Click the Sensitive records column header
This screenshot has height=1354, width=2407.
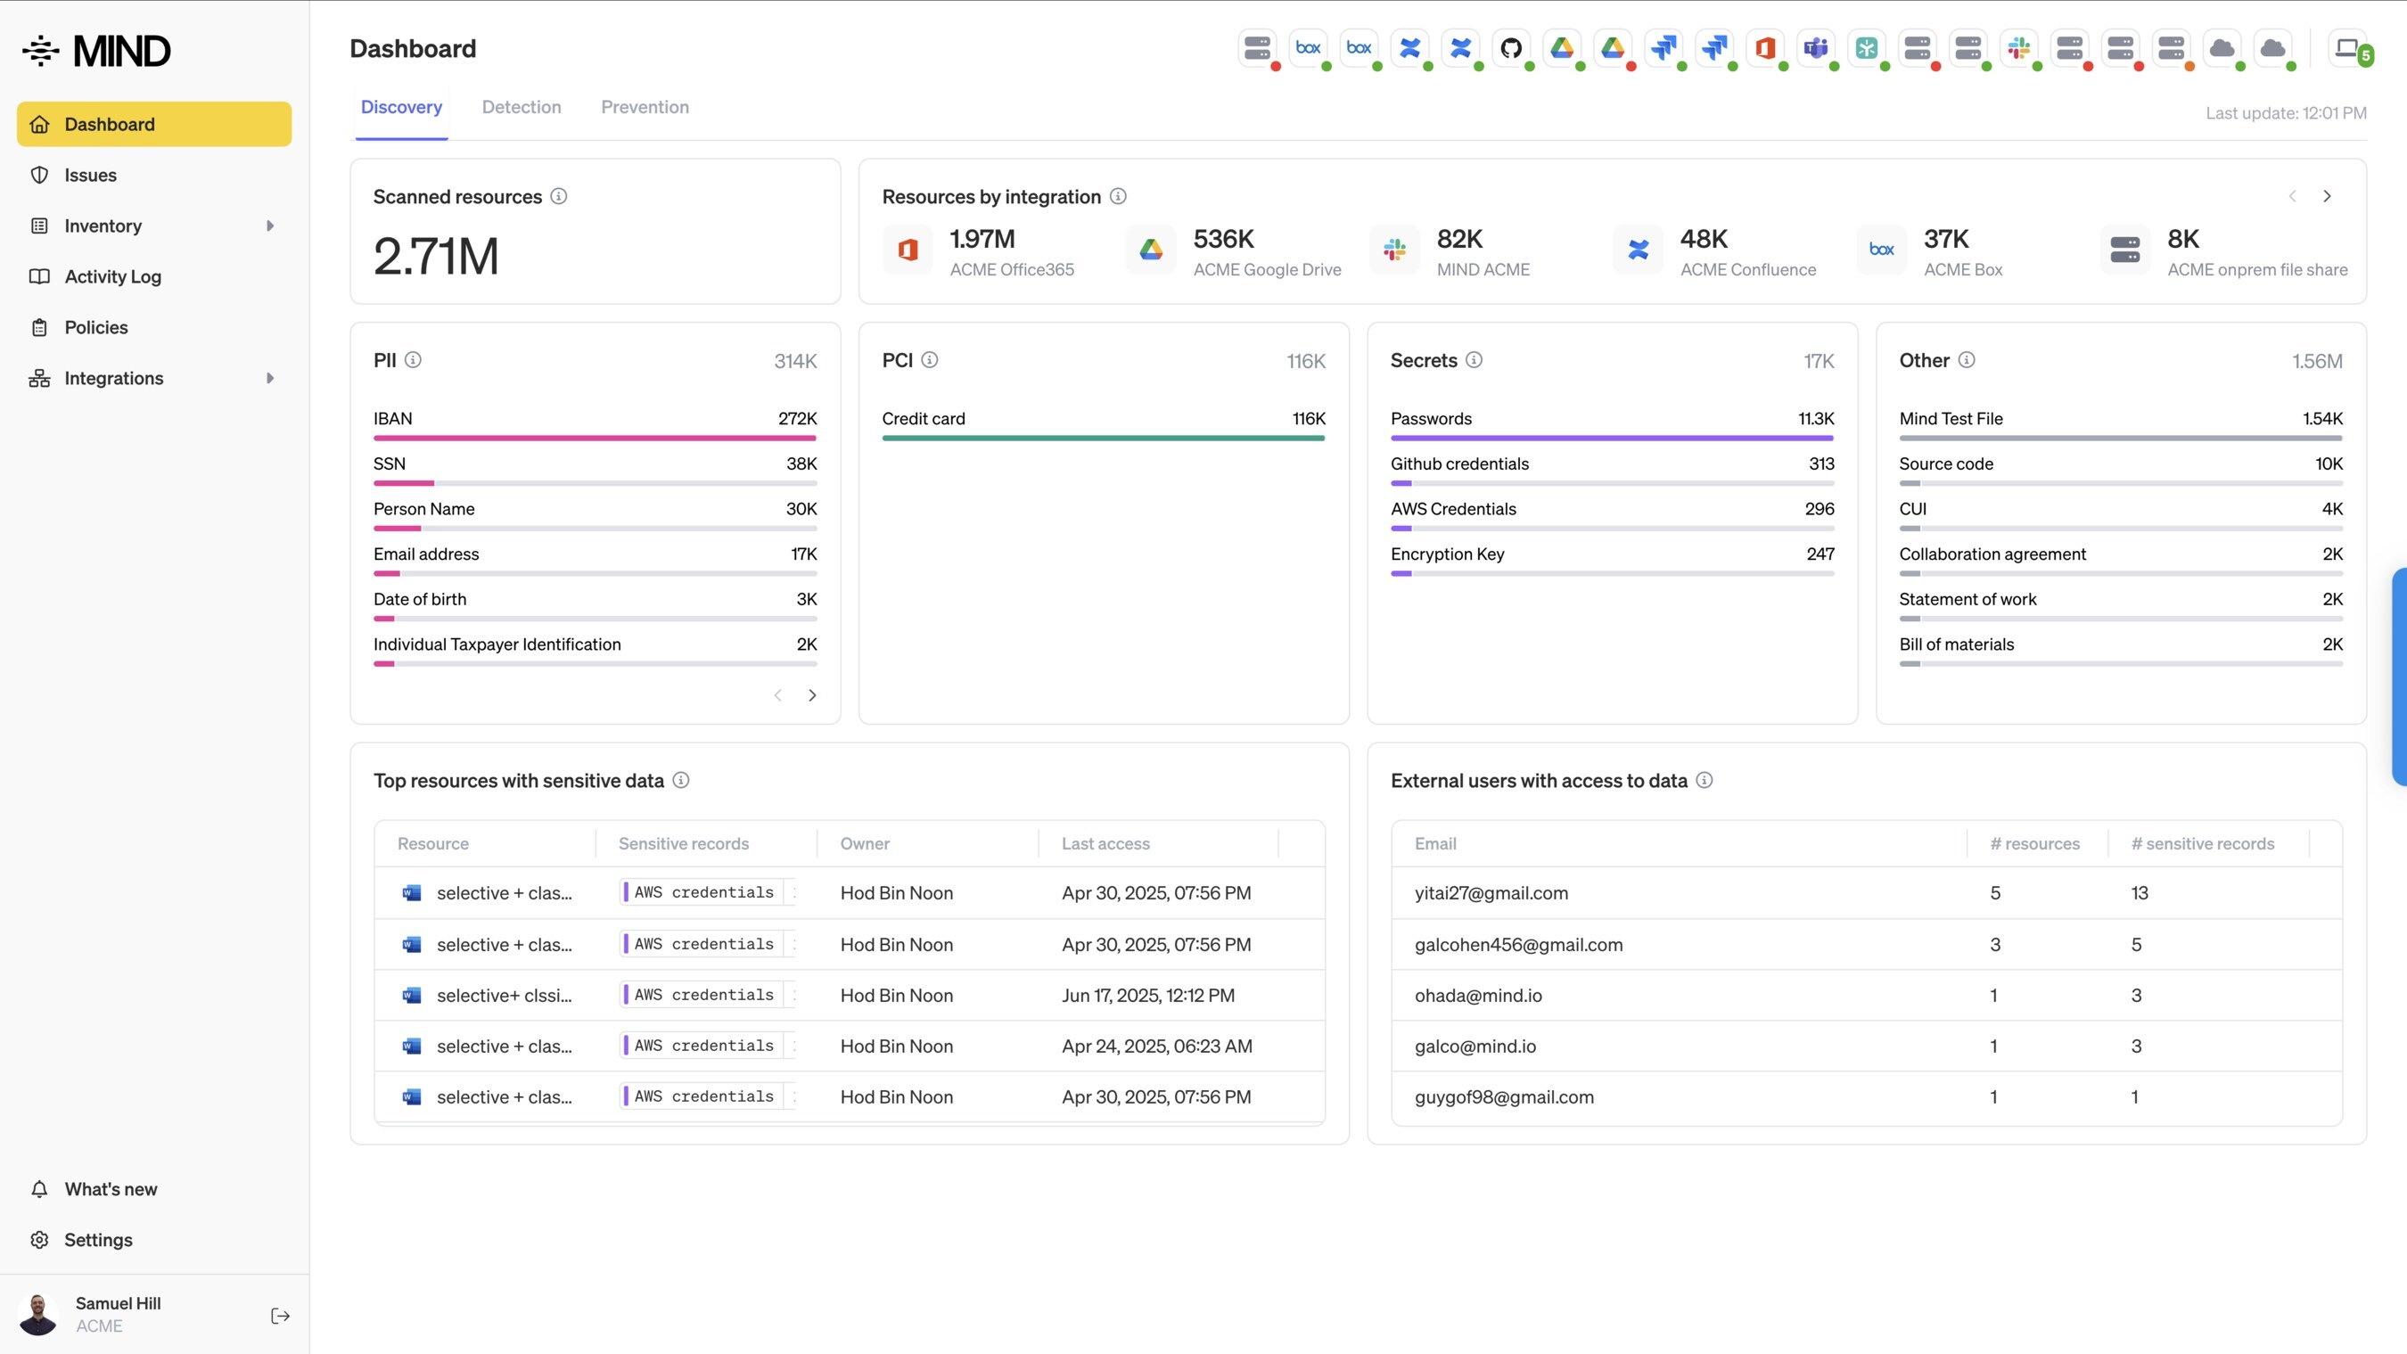(x=683, y=844)
